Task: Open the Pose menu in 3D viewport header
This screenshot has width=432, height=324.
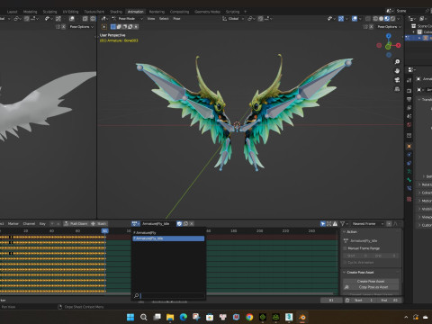Action: (x=176, y=19)
